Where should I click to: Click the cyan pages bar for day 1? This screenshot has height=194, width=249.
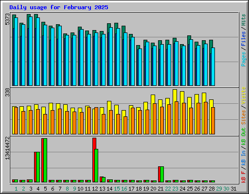(x=16, y=51)
